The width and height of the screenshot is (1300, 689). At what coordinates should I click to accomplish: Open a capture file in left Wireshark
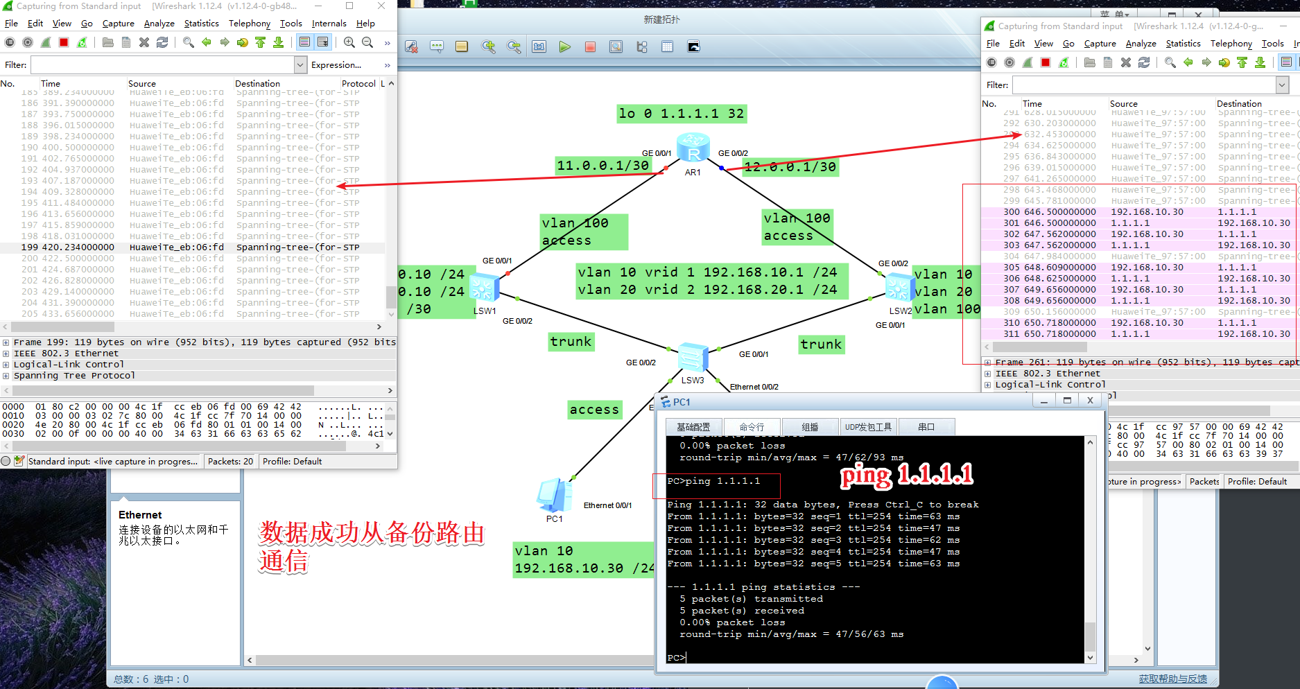click(x=108, y=42)
